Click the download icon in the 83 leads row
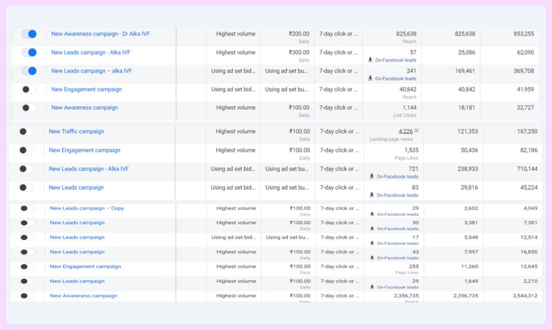552x330 pixels. tap(372, 195)
